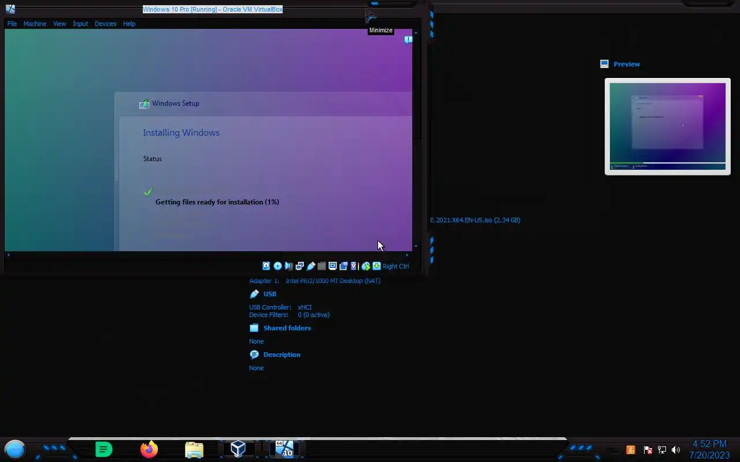
Task: Click the Description section speech bubble icon
Action: pos(254,355)
